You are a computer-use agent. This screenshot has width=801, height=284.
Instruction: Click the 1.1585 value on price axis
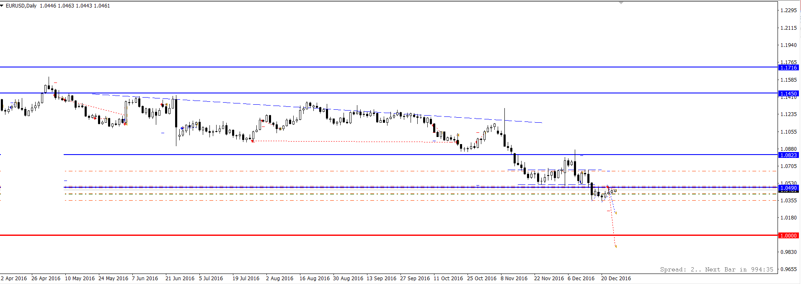[x=789, y=80]
